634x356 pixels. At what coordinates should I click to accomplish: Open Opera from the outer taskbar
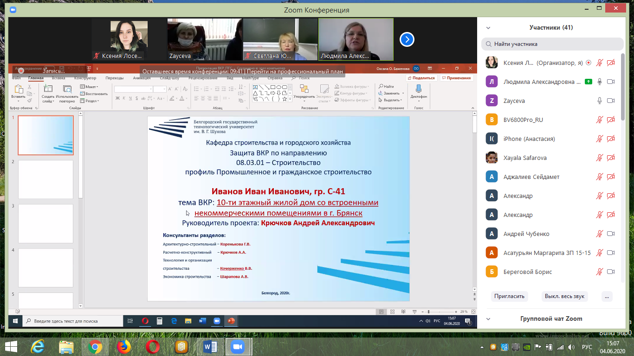152,347
